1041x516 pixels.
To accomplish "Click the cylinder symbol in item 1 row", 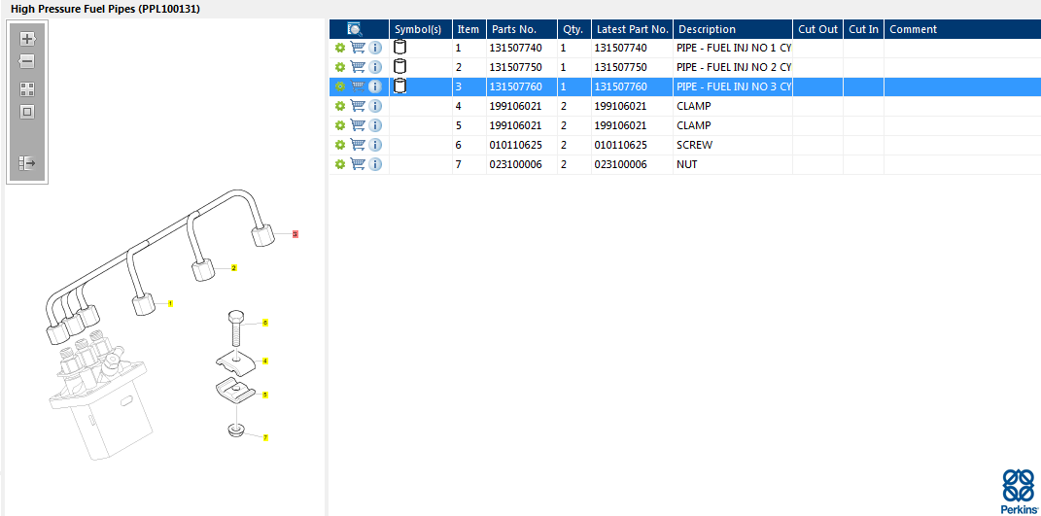I will click(x=399, y=48).
